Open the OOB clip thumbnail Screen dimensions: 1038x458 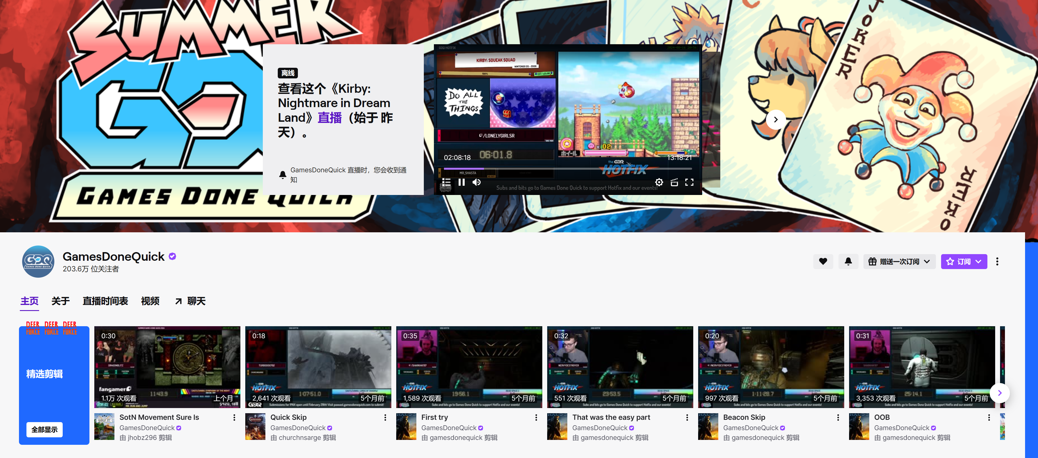point(922,367)
